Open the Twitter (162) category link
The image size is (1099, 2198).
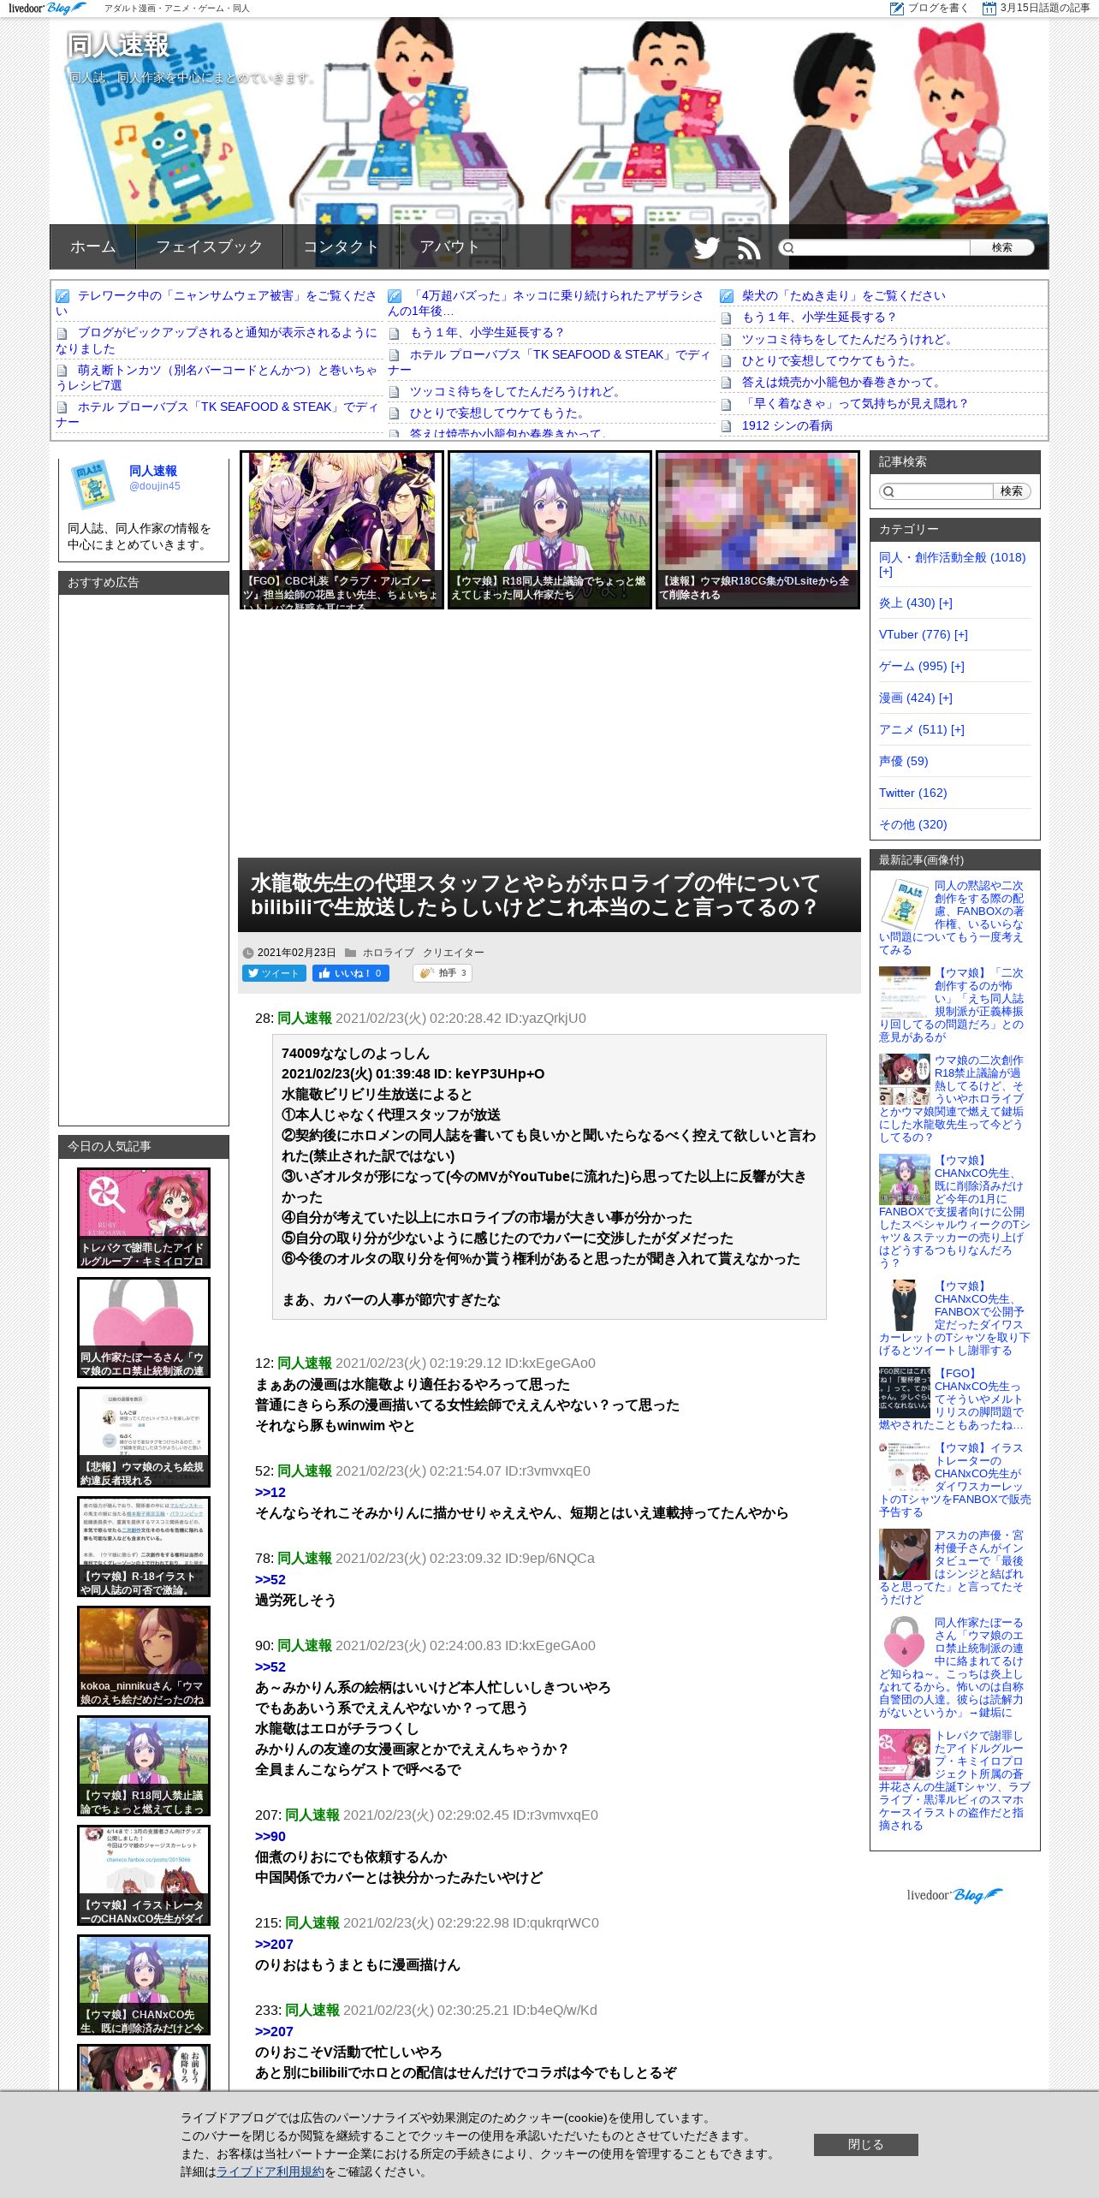pyautogui.click(x=912, y=793)
